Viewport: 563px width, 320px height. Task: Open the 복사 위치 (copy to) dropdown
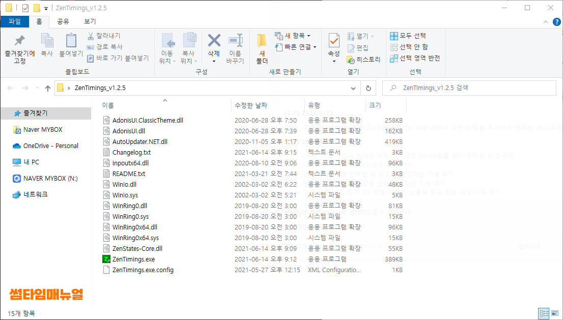(x=189, y=48)
